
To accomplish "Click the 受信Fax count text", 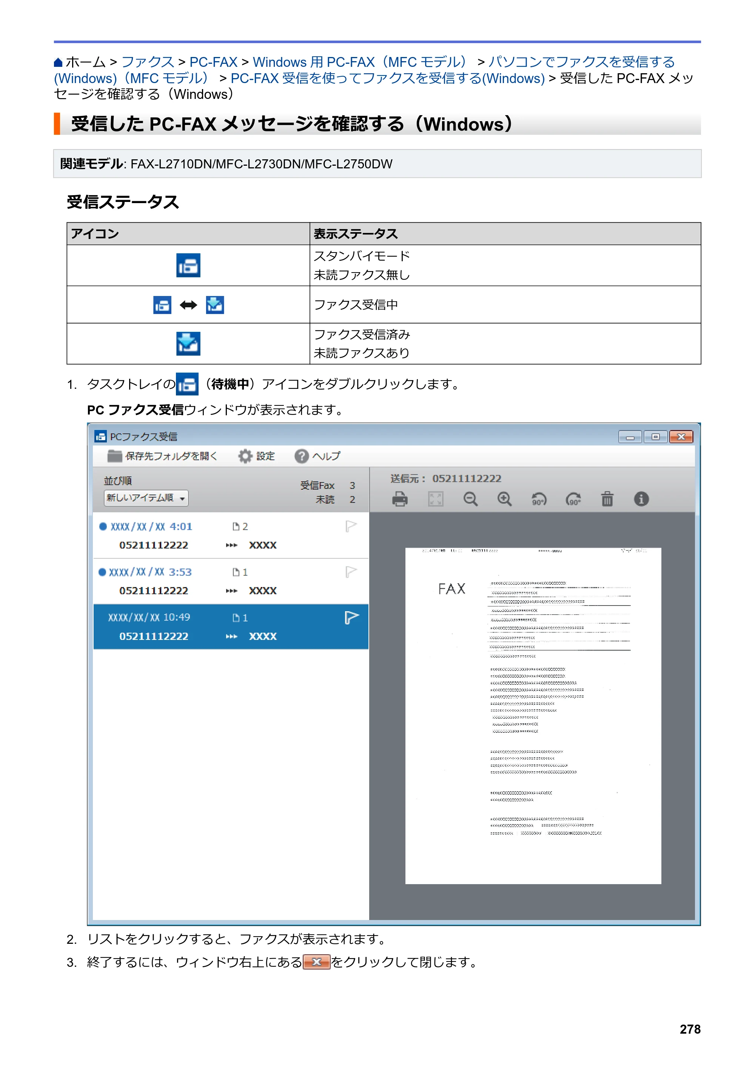I will point(328,485).
